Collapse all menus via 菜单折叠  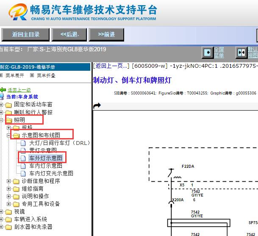[x=46, y=75]
